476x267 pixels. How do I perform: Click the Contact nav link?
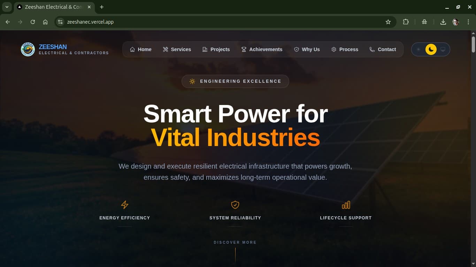click(383, 49)
